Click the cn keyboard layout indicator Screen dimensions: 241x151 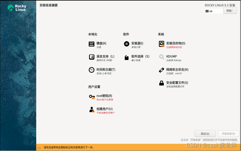(214, 11)
